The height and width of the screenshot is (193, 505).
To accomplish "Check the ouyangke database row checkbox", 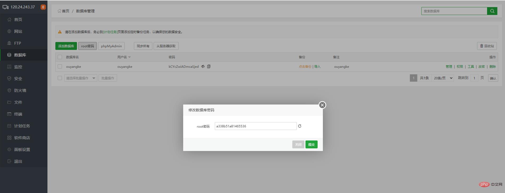I will tap(60, 66).
